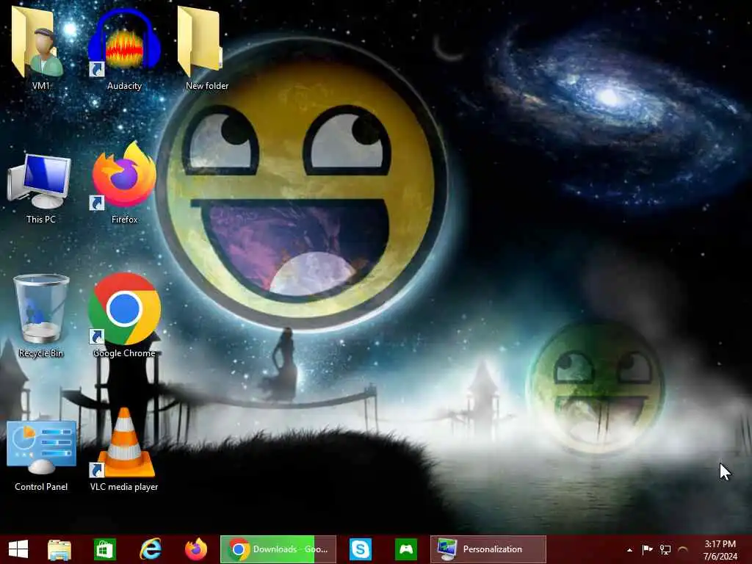Show hidden system tray icons

pyautogui.click(x=629, y=550)
